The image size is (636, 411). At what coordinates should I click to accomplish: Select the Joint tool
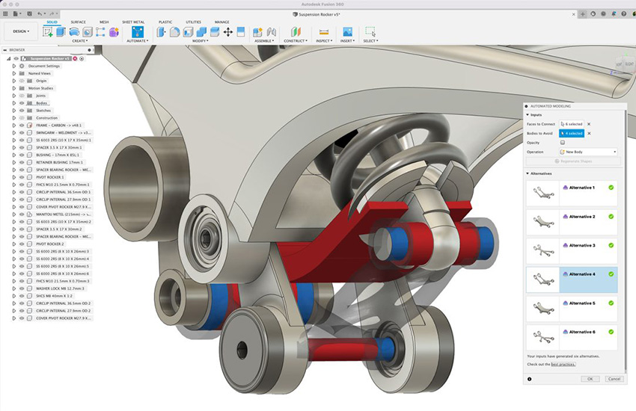point(271,32)
